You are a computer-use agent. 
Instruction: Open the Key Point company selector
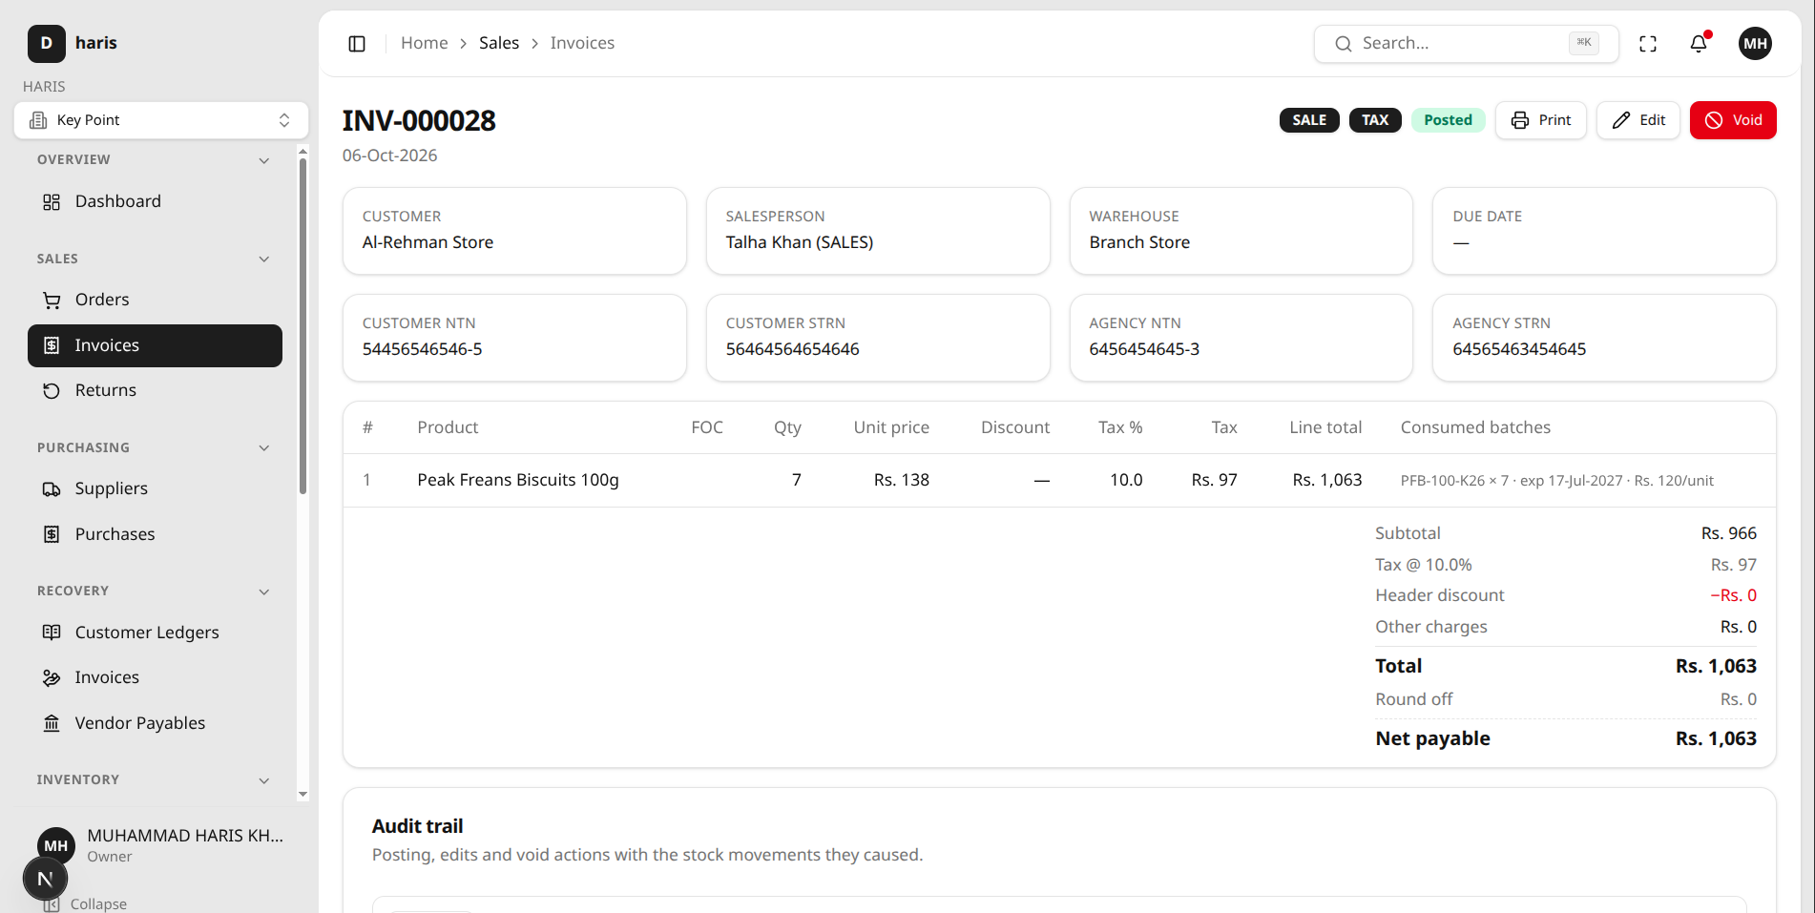coord(160,120)
